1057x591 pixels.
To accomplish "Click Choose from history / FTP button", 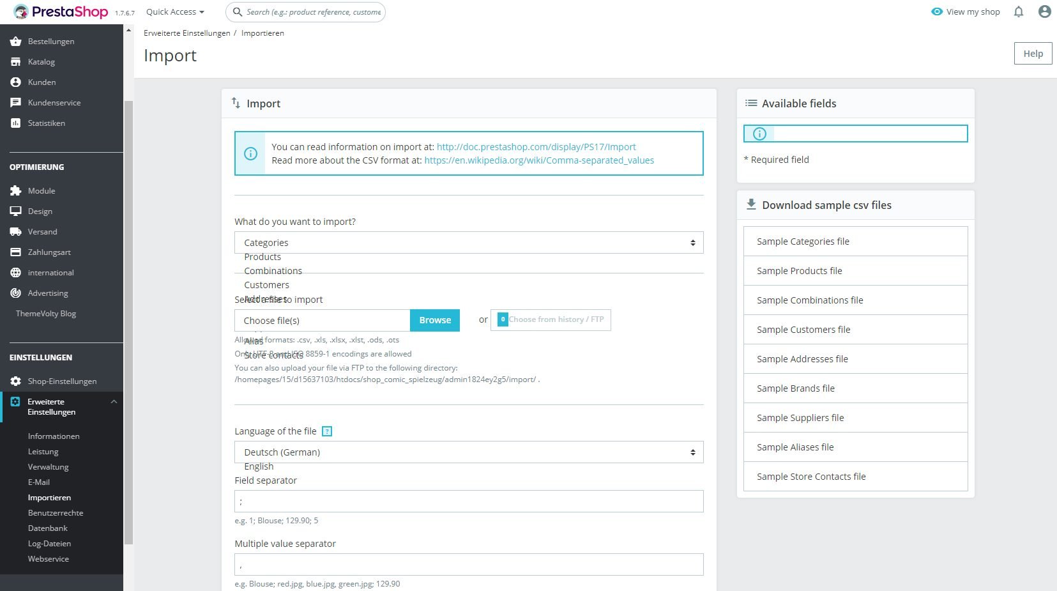I will (551, 319).
